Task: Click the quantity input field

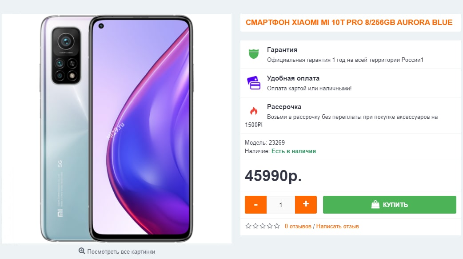Action: pos(281,205)
